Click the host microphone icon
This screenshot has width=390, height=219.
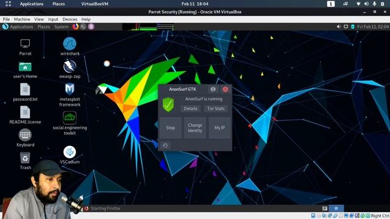(x=374, y=4)
